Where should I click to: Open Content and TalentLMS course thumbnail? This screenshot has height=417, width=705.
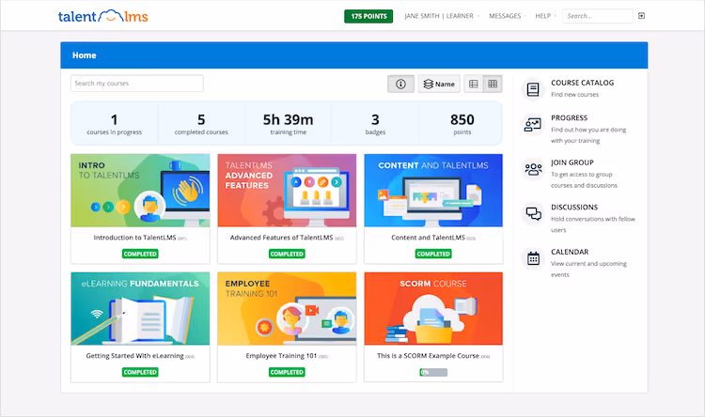433,191
